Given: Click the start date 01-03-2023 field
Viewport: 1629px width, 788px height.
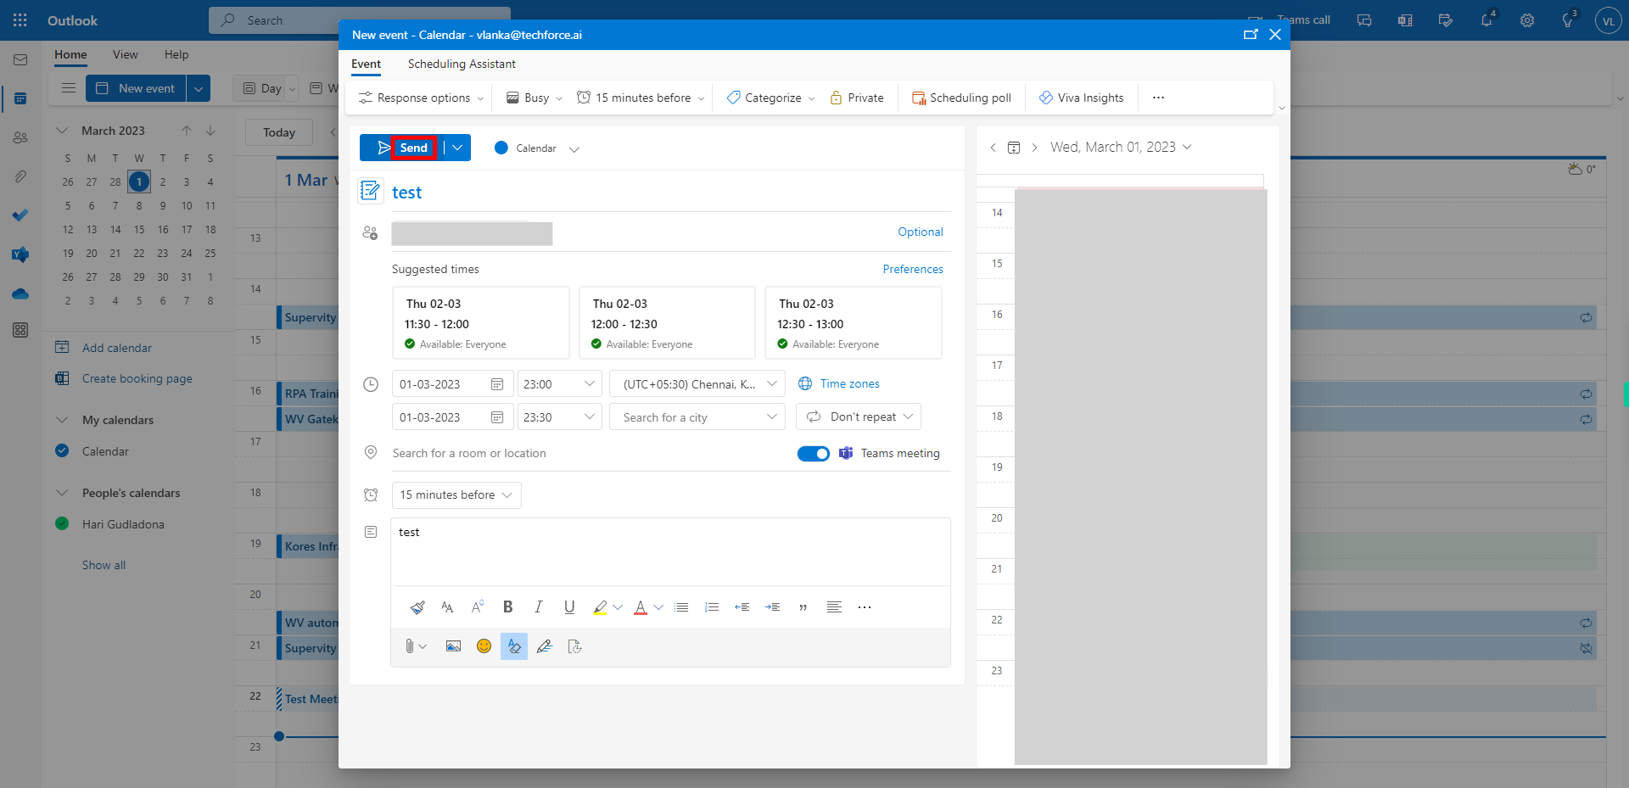Looking at the screenshot, I should [452, 384].
